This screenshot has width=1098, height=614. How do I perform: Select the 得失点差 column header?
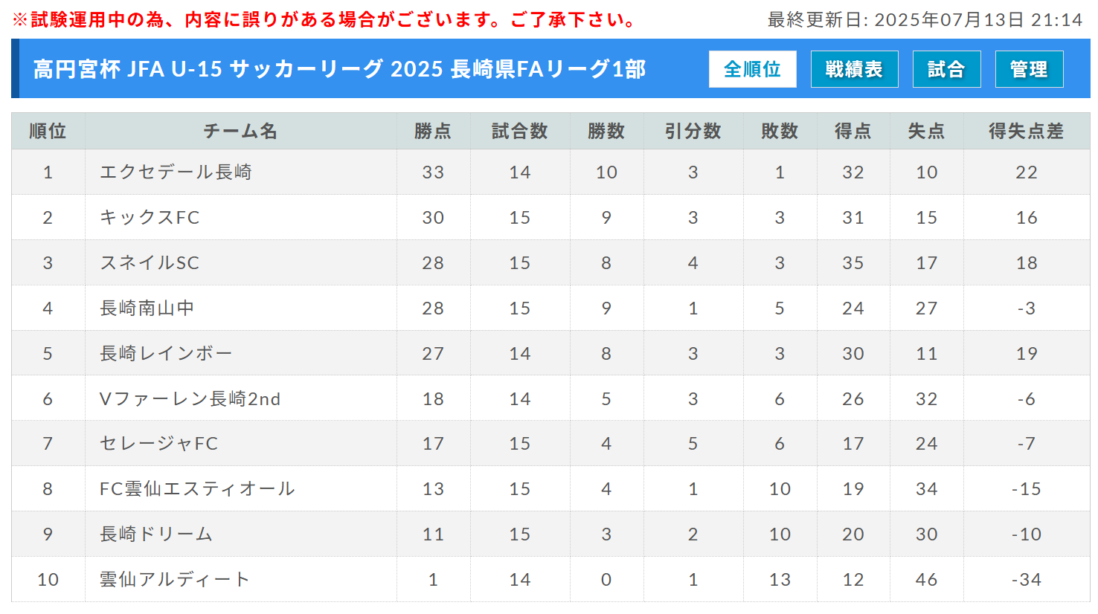1027,132
